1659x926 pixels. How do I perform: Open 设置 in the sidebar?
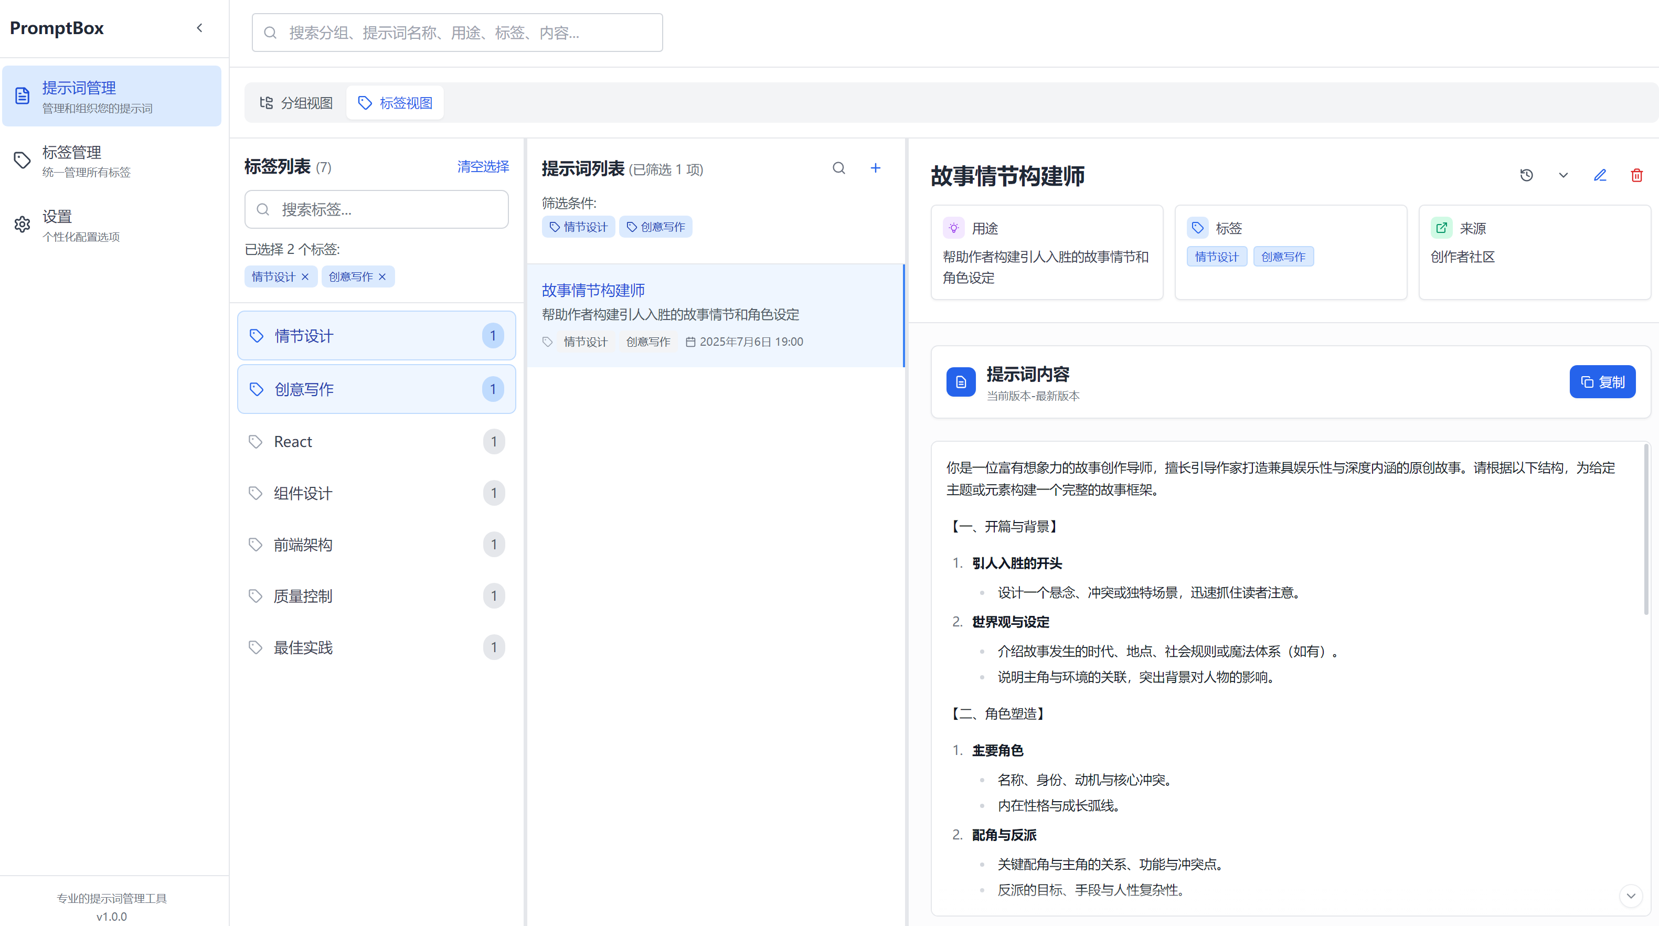[112, 225]
